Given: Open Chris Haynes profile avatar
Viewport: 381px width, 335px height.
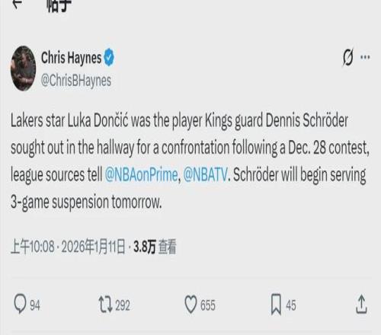Looking at the screenshot, I should (x=23, y=69).
